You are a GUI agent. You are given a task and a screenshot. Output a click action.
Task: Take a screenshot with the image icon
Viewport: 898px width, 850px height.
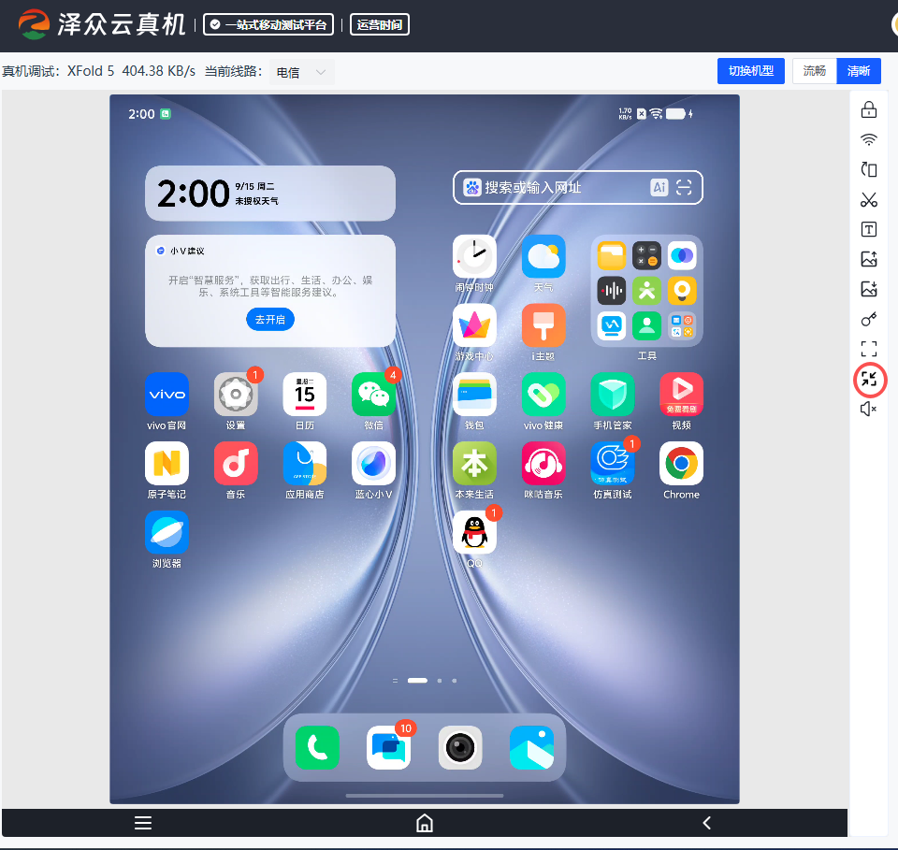click(869, 259)
